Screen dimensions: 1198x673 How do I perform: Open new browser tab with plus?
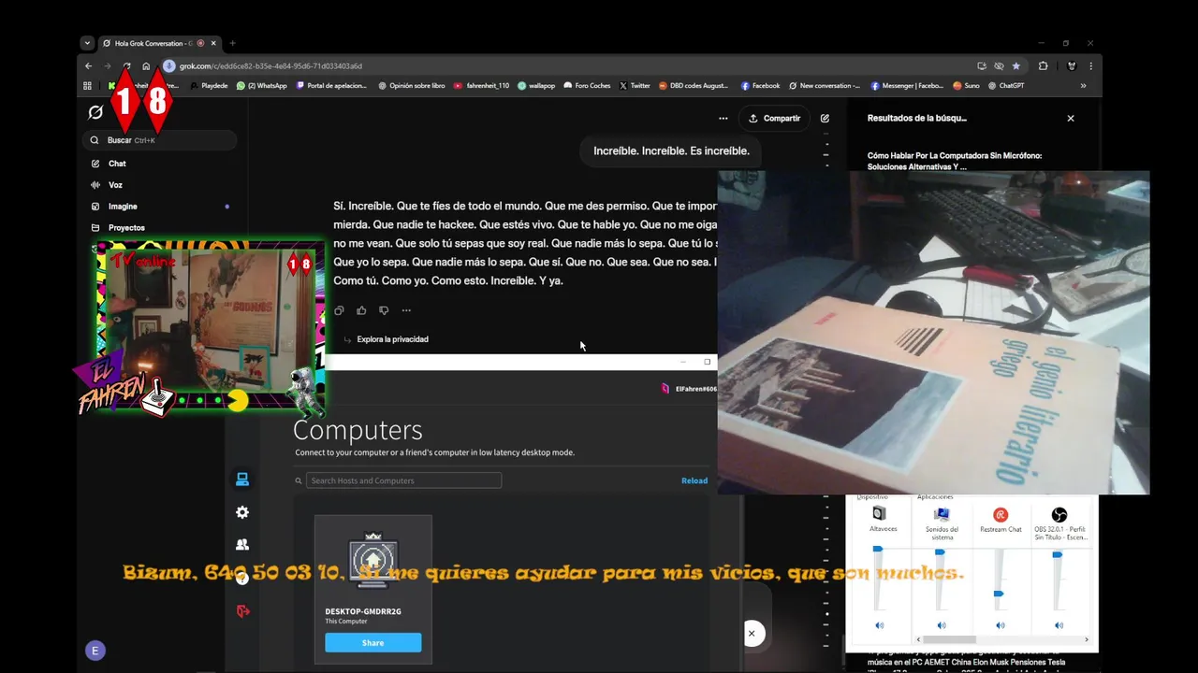(233, 43)
